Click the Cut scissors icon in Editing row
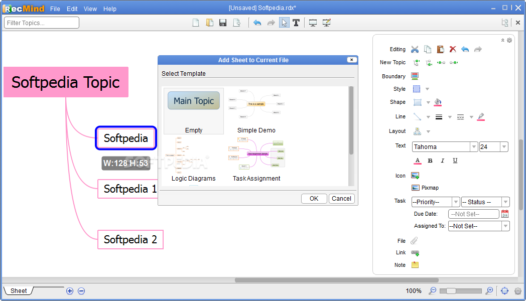 coord(415,49)
